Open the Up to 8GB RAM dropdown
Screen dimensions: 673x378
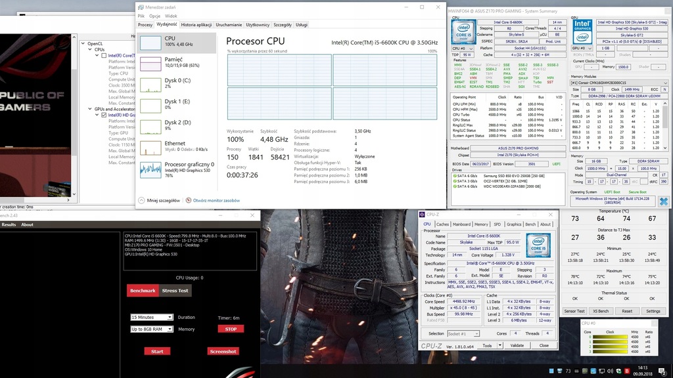click(152, 329)
